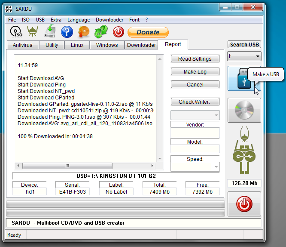Click the CD/DVD disc burn icon

[x=244, y=110]
